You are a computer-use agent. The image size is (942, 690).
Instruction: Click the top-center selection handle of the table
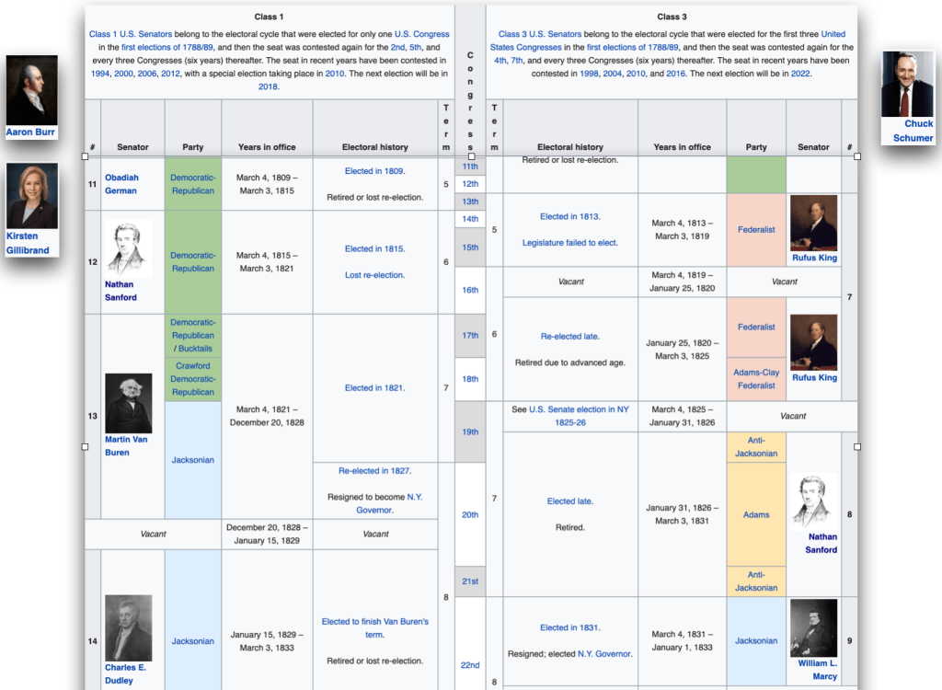[471, 156]
